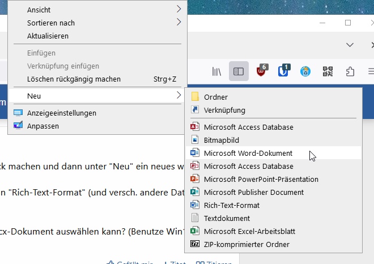The height and width of the screenshot is (264, 374).
Task: Click the Textdokument page icon
Action: pos(195,218)
